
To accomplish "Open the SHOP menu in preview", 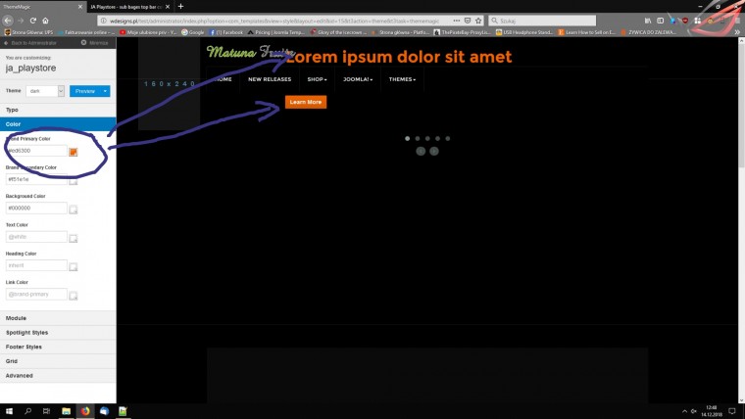I will point(317,79).
